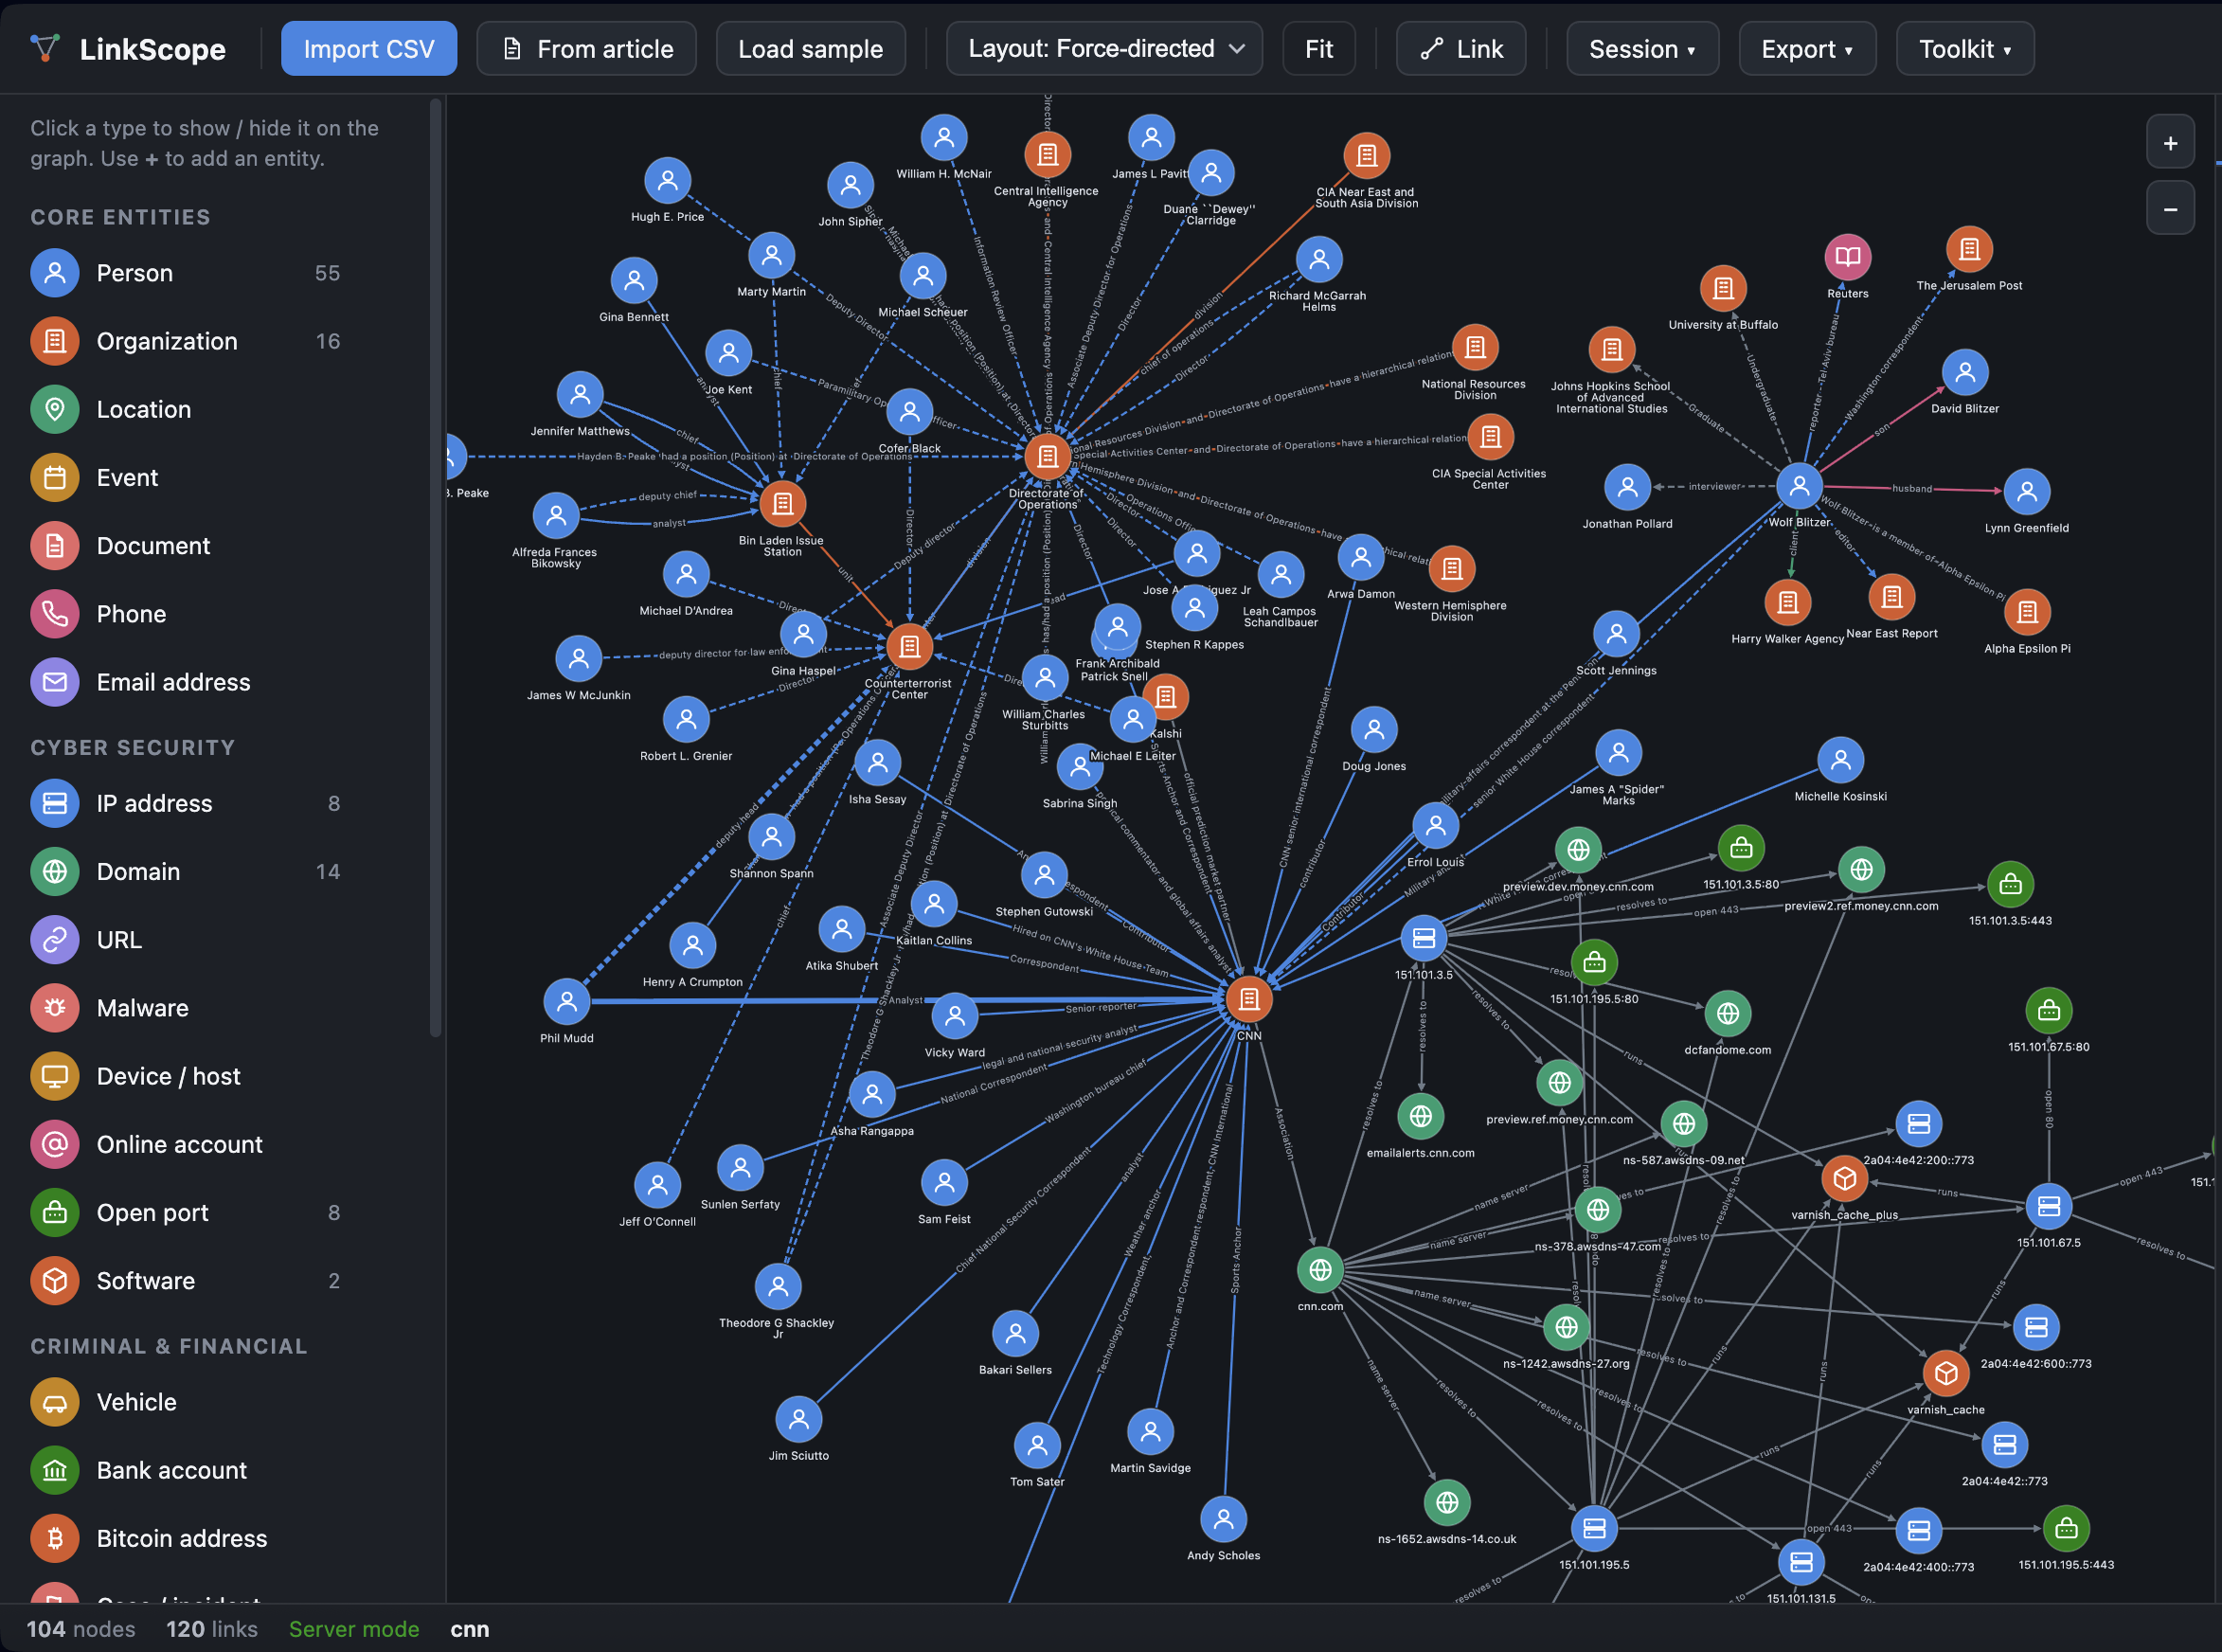The image size is (2222, 1652).
Task: Click the Online account at-sign icon
Action: [x=55, y=1144]
